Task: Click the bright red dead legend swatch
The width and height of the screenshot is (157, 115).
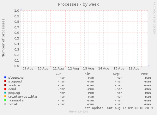Action: point(5,89)
